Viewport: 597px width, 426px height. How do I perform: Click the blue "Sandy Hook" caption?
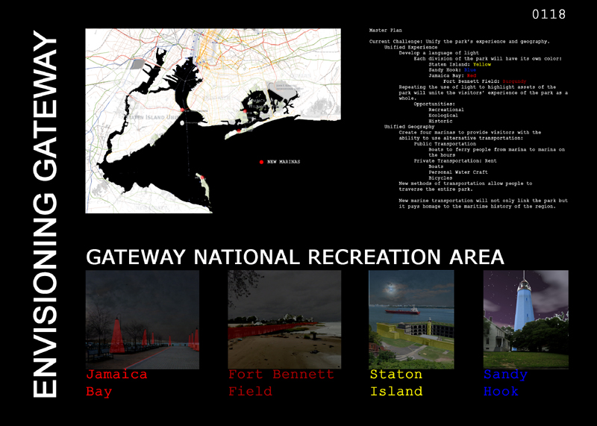[x=506, y=383]
